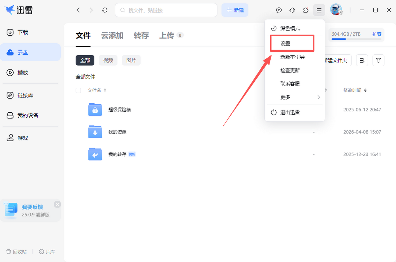Click the 全部文件 breadcrumb
Viewport: 396px width, 262px height.
pyautogui.click(x=85, y=77)
